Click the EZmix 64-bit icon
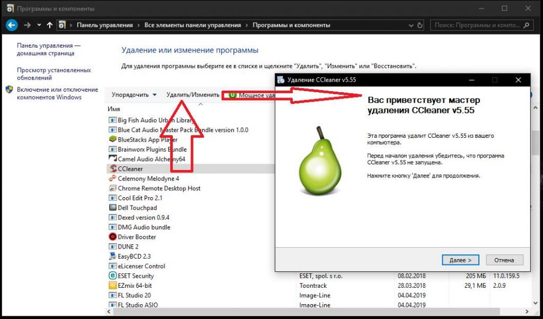 [112, 286]
